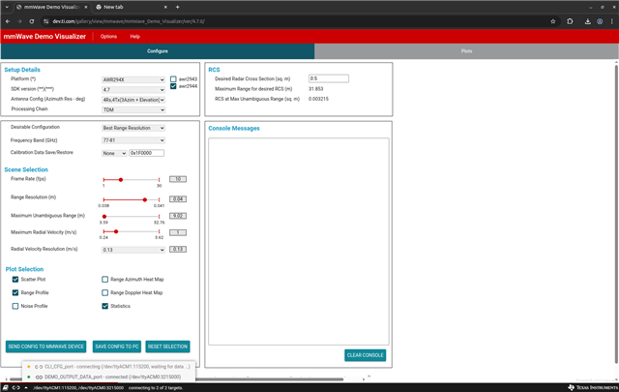Click Desired Radar Cross Section input
The height and width of the screenshot is (392, 619).
point(329,78)
